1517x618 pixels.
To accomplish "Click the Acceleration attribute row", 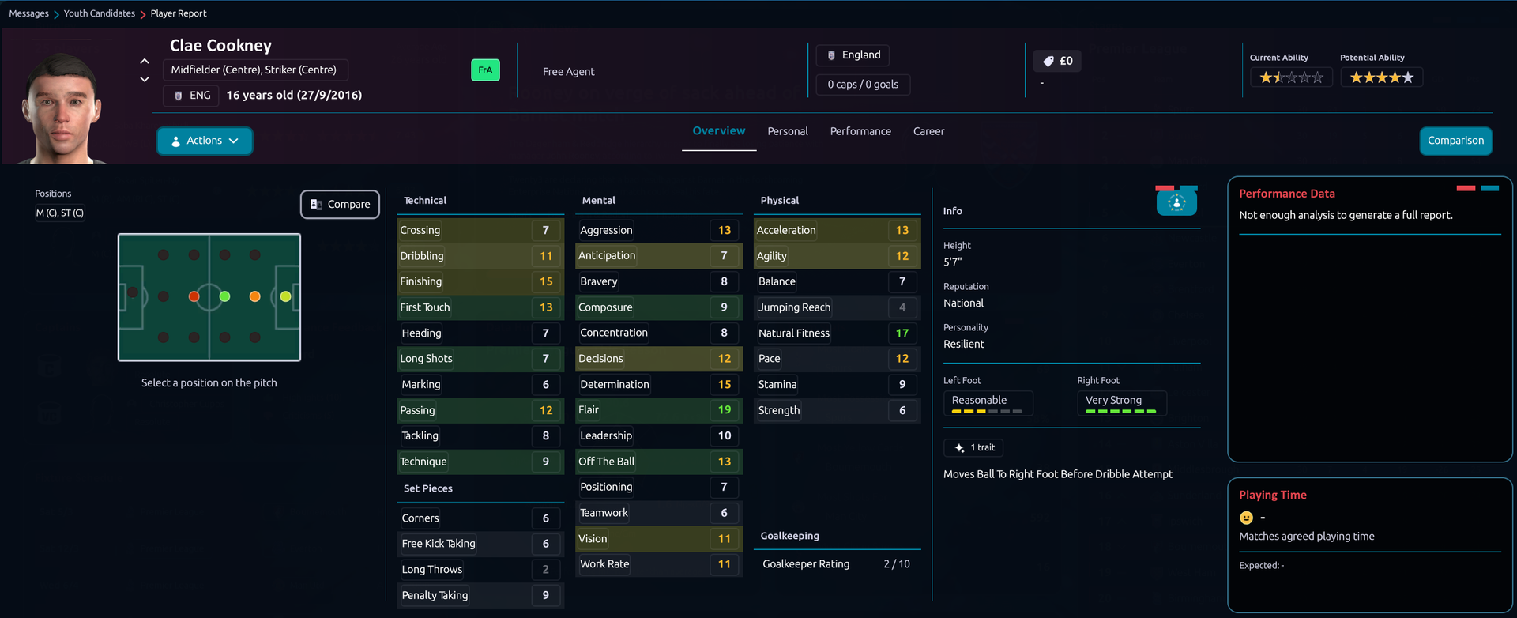I will (x=838, y=230).
